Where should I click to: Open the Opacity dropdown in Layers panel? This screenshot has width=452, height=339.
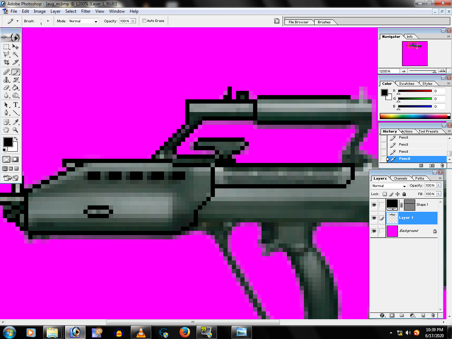(x=438, y=185)
